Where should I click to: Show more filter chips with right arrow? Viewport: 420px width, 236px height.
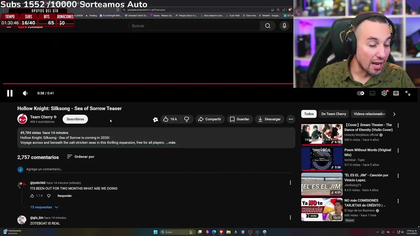394,114
